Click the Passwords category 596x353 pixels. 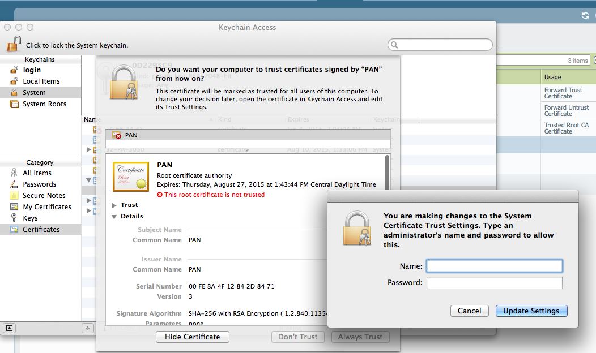(39, 184)
